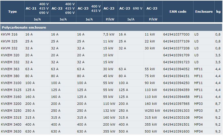The image size is (223, 136).
Task: Click the 500 kW power value
Action: (x=151, y=131)
